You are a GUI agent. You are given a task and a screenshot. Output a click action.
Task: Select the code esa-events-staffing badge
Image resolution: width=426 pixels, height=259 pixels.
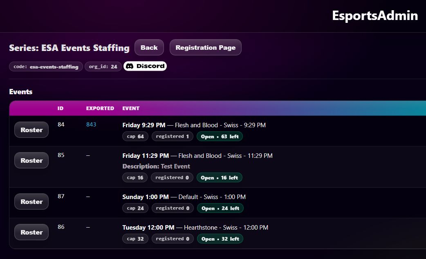[46, 66]
